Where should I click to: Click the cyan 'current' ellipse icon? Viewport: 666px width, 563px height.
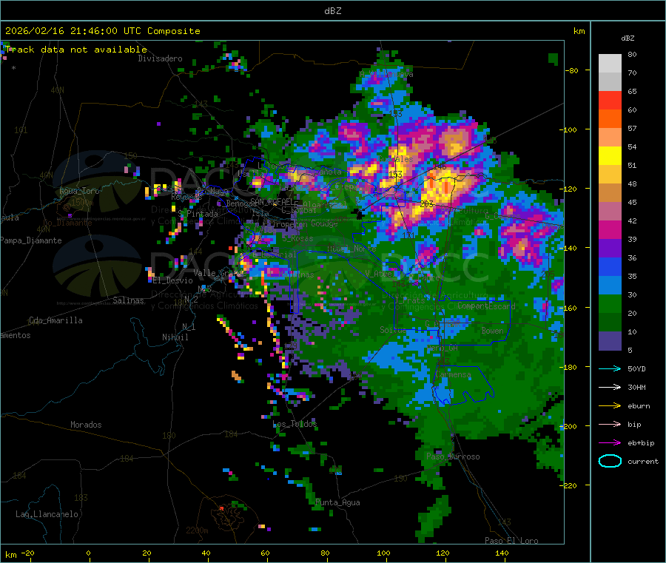(x=610, y=461)
